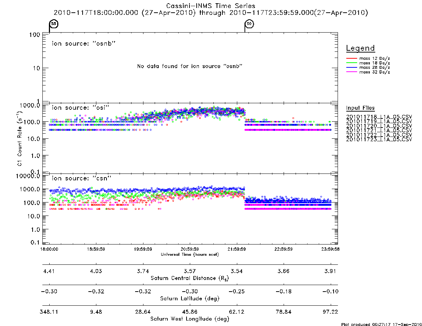Click the ion source "osi" panel label
The height and width of the screenshot is (326, 422).
click(80, 108)
